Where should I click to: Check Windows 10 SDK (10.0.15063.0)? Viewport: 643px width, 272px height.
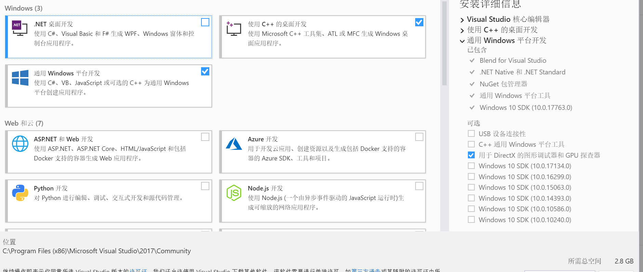pyautogui.click(x=471, y=187)
